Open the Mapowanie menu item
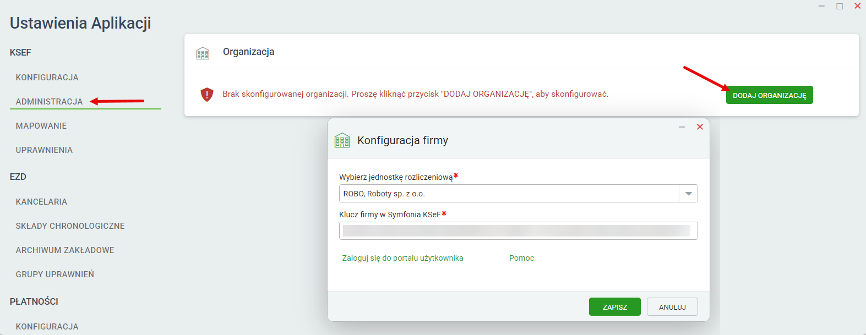Screen dimensions: 866x335 coord(41,126)
